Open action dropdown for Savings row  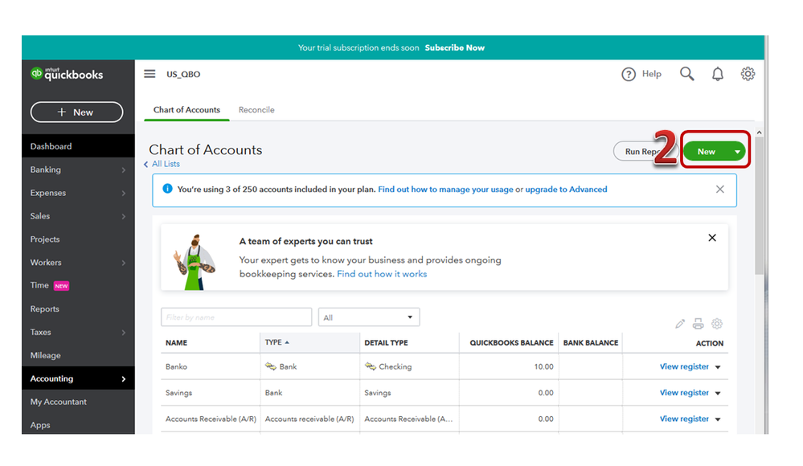pyautogui.click(x=718, y=393)
